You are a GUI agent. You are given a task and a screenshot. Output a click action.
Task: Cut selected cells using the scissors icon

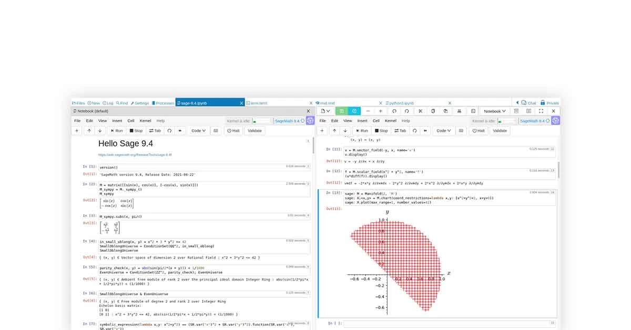pos(421,111)
